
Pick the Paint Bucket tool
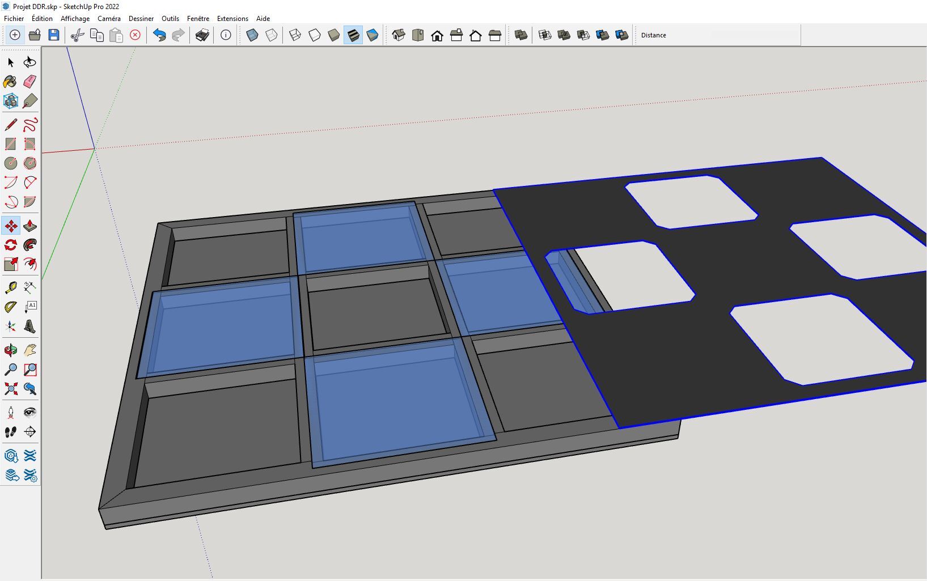pyautogui.click(x=10, y=82)
